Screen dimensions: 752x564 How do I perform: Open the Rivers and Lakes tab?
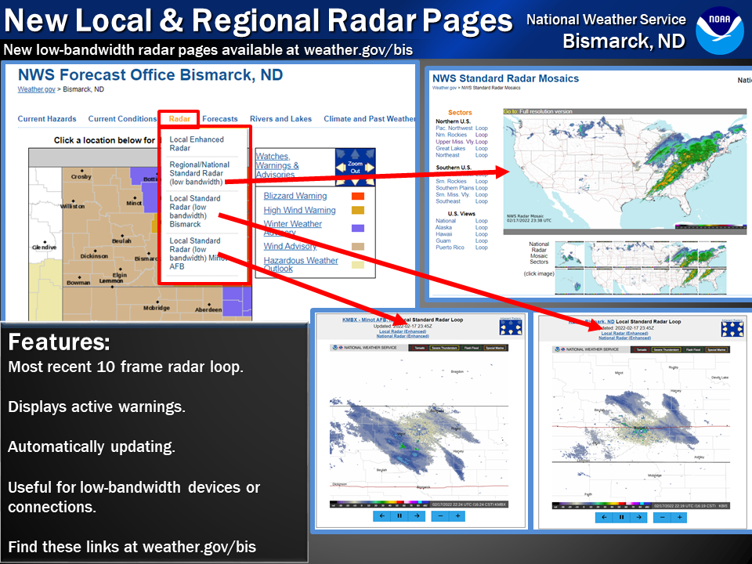point(280,119)
